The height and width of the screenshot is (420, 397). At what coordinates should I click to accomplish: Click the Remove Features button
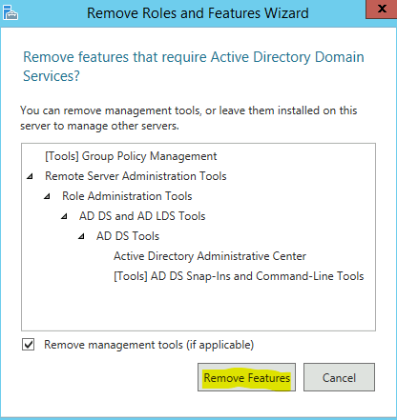pyautogui.click(x=246, y=377)
